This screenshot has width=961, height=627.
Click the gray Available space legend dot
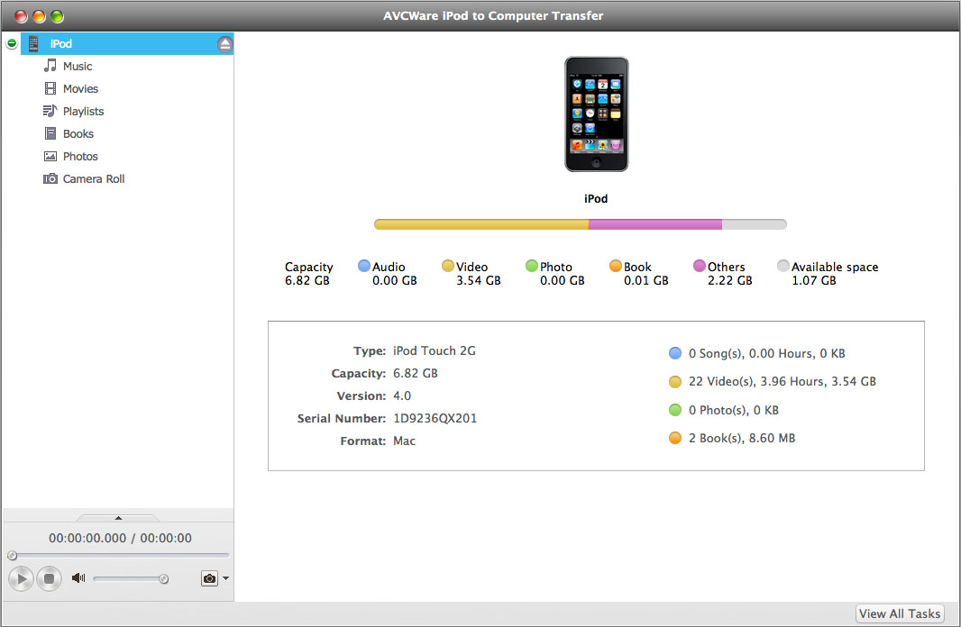coord(783,266)
